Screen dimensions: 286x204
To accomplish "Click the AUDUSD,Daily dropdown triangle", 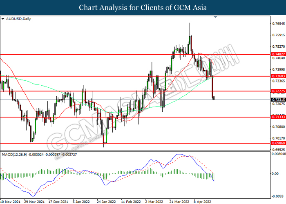I will (x=3, y=19).
